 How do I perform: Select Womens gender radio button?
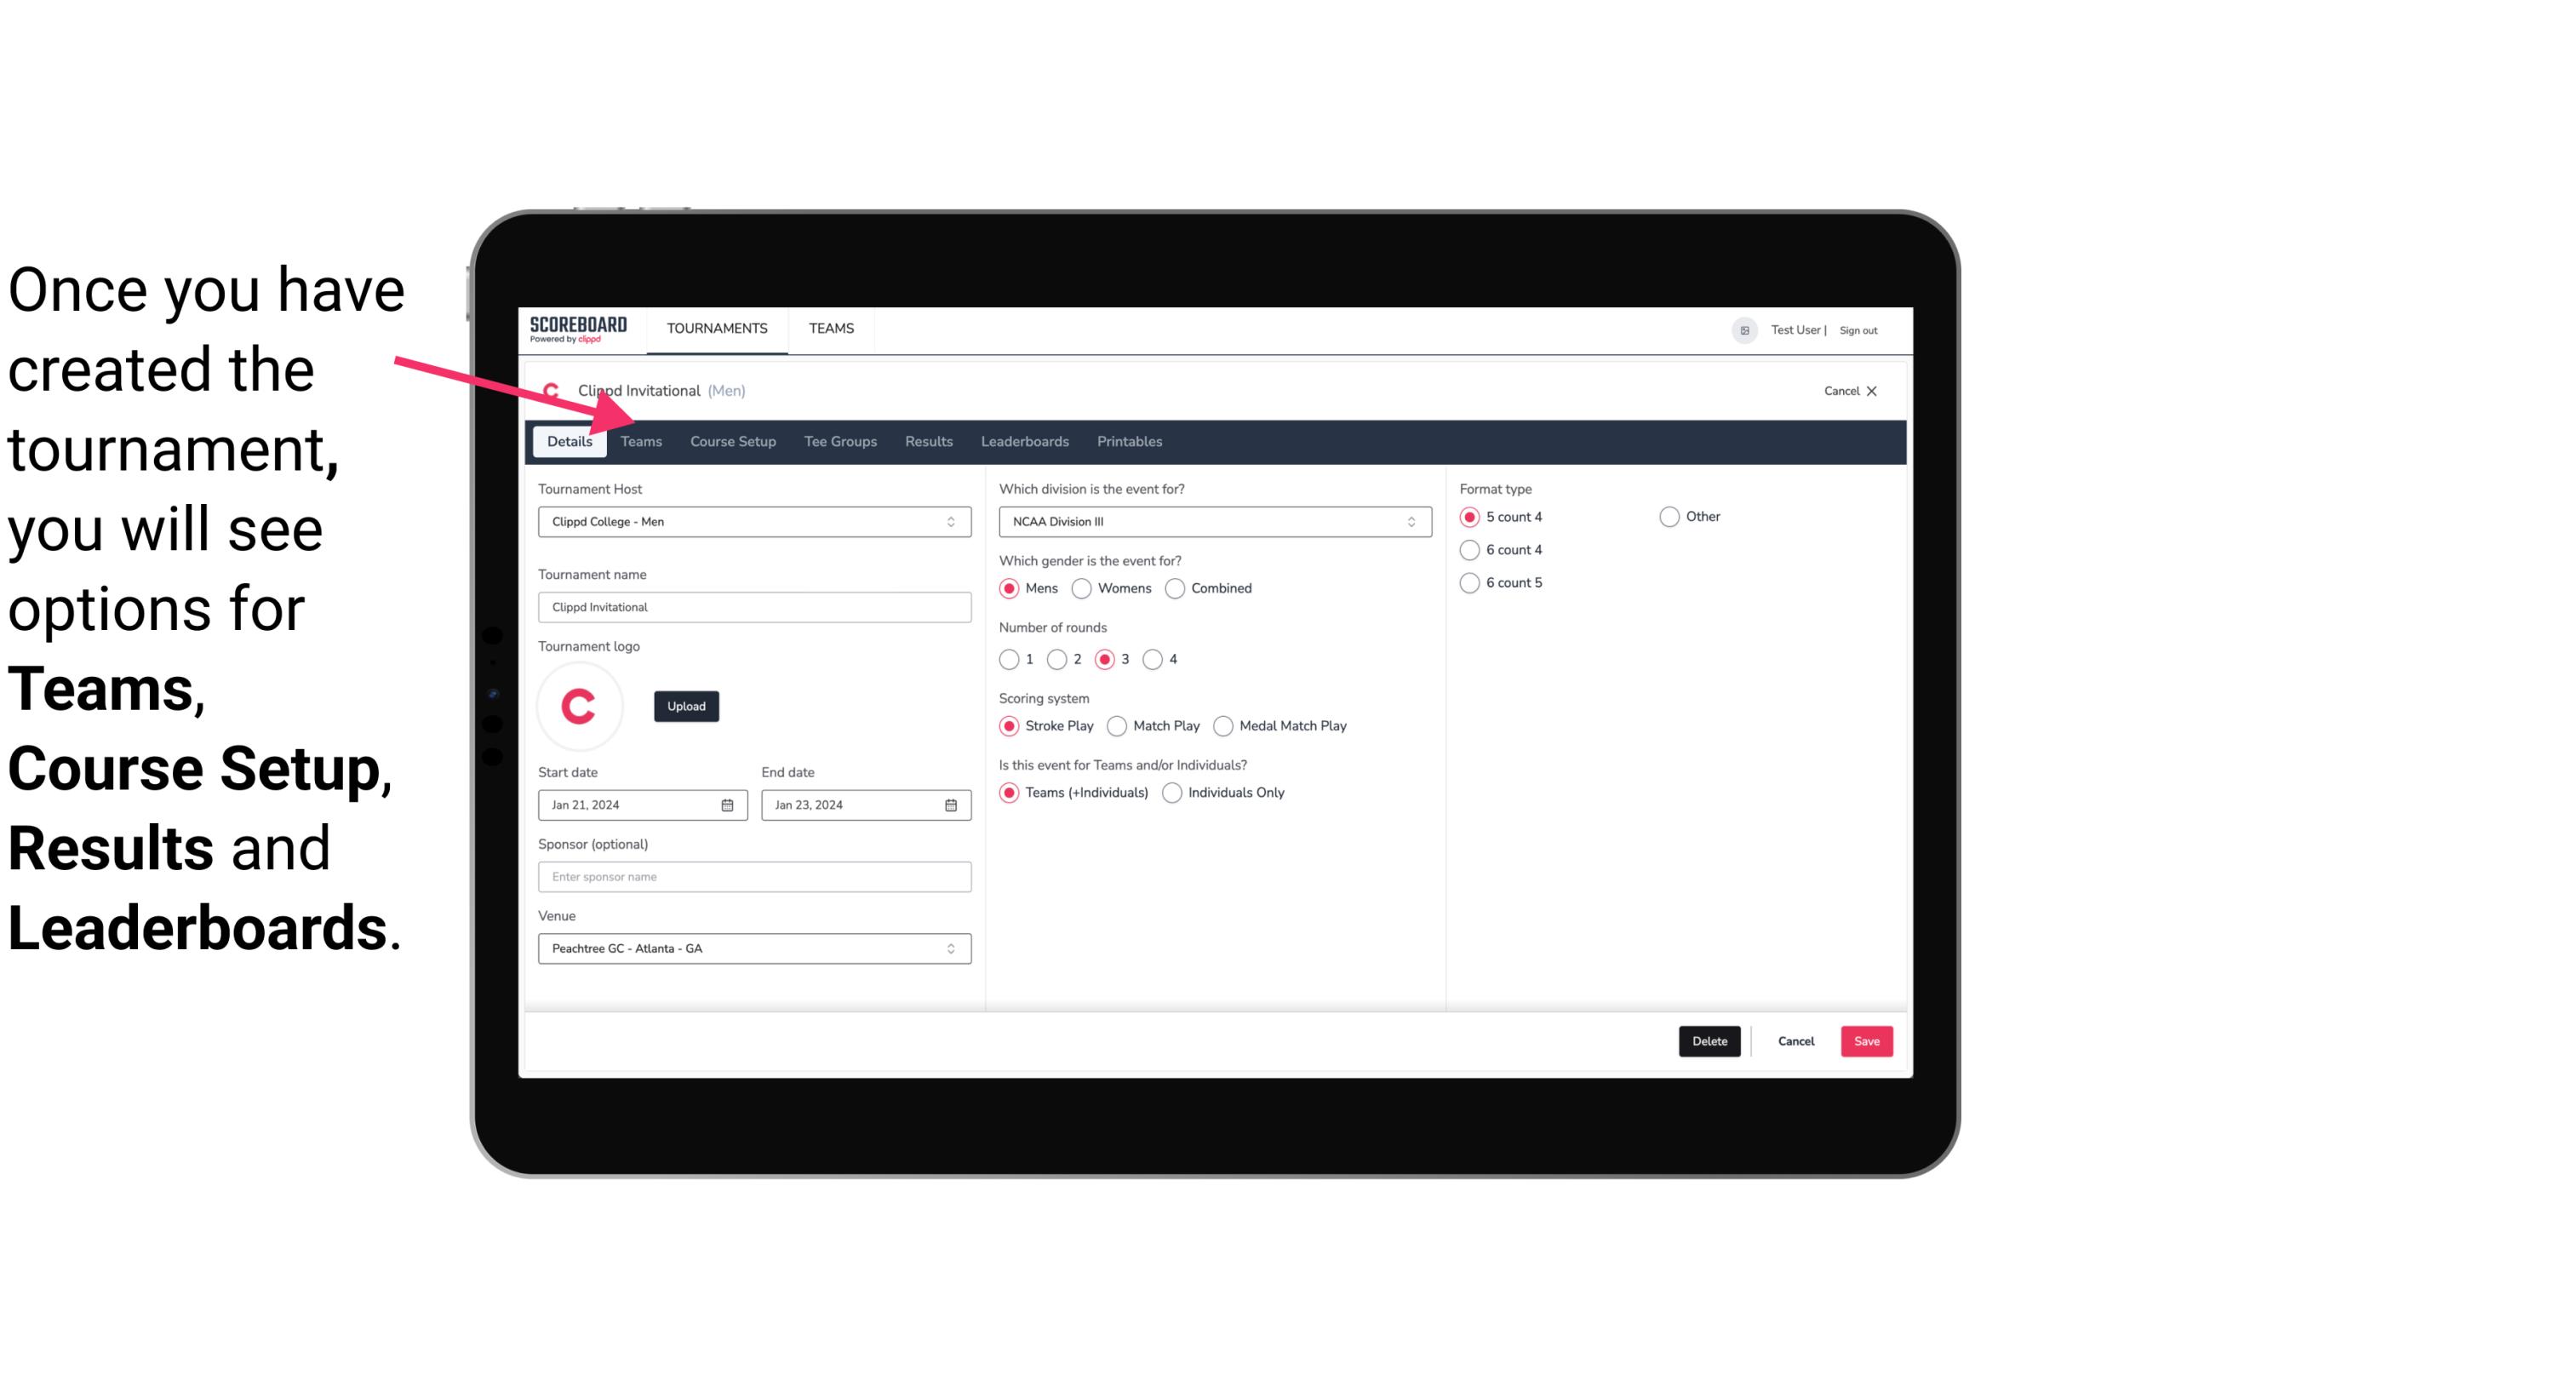[x=1082, y=587]
